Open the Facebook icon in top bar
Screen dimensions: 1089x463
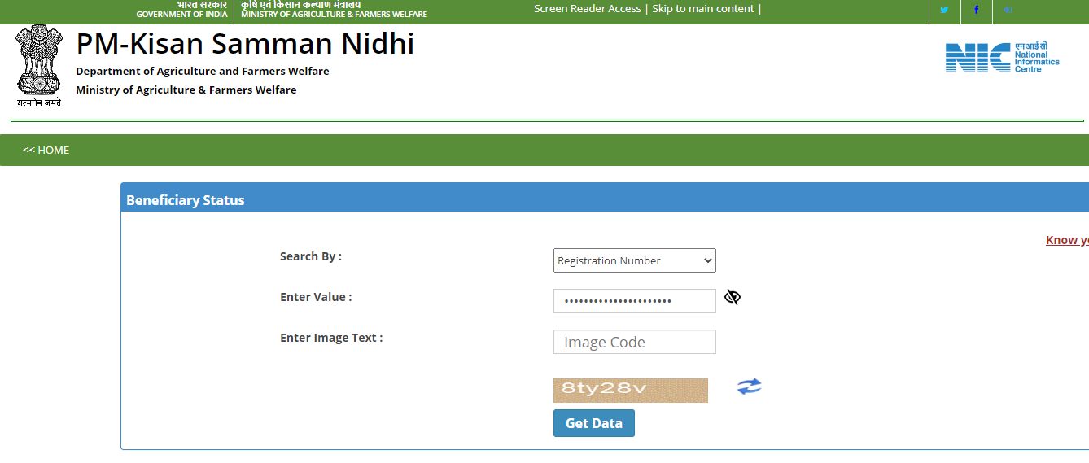click(x=976, y=11)
